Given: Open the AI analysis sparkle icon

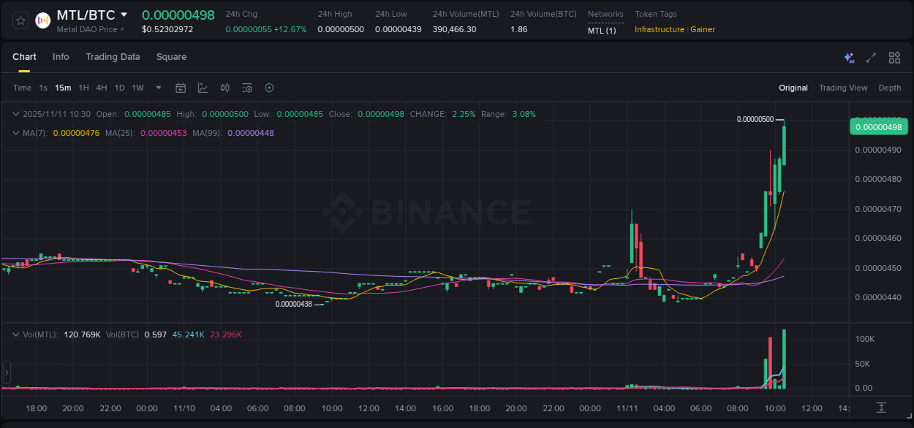Looking at the screenshot, I should coord(848,57).
